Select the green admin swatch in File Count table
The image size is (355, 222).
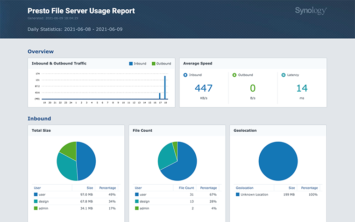[x=137, y=208]
